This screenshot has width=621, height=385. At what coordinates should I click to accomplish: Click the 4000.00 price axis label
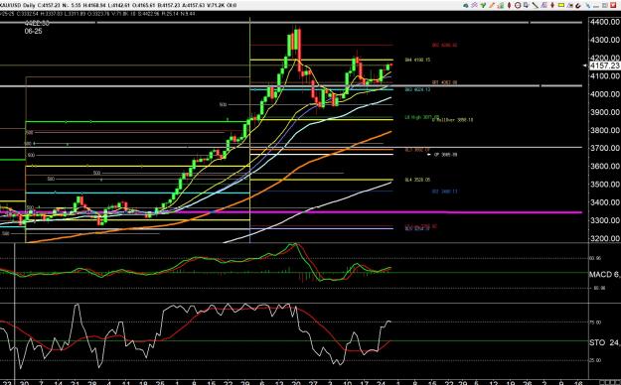(605, 94)
